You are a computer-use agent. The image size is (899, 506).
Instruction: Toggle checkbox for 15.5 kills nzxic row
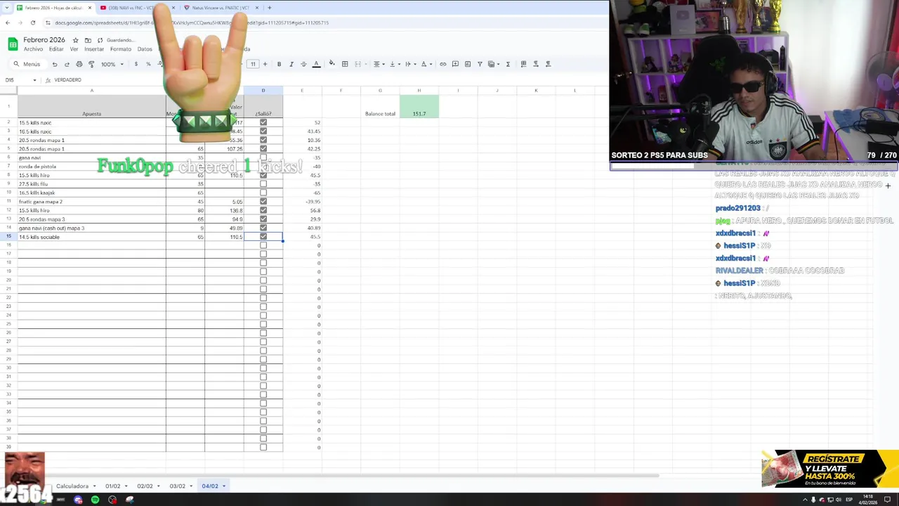[263, 122]
